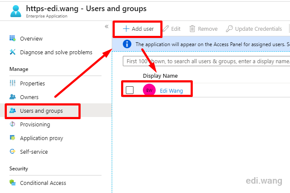Focus the users and groups search box
Viewport: 290px width, 193px height.
[x=206, y=61]
